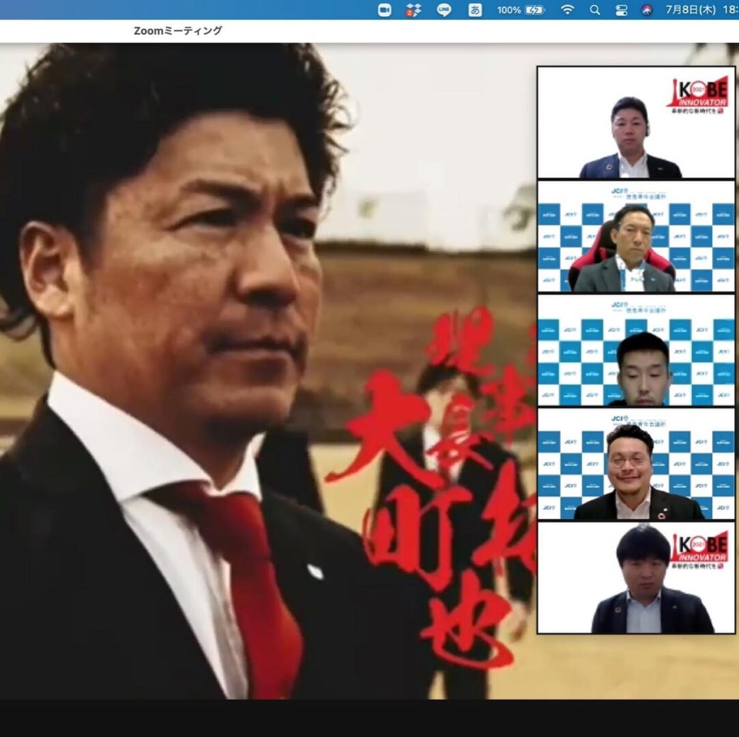Open the Dropbox menu bar icon
The width and height of the screenshot is (739, 737).
[414, 10]
